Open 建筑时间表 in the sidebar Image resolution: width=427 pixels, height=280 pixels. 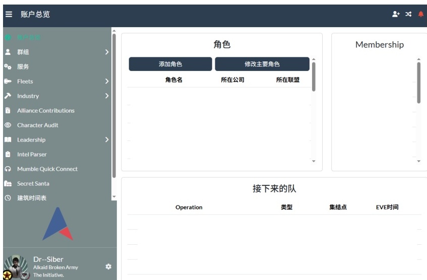(32, 198)
